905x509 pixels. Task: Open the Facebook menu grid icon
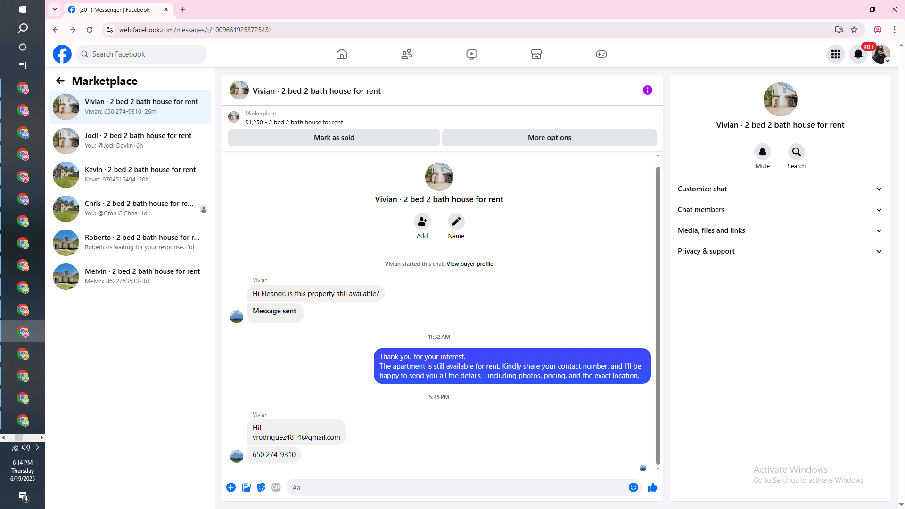coord(836,54)
